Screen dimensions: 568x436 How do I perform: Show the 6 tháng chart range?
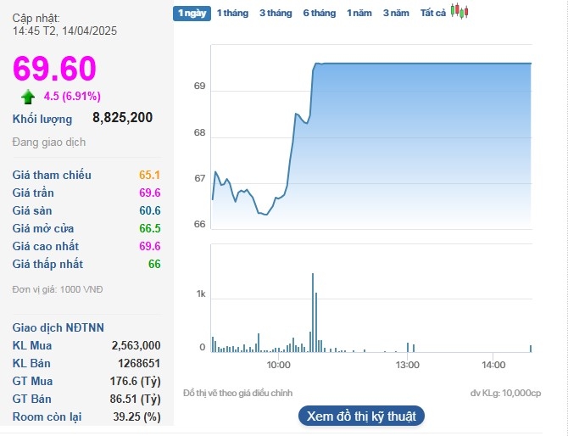coord(319,13)
